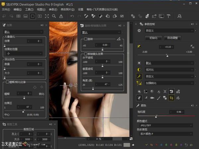This screenshot has height=149, width=199.
Task: Click the rotation tool icon in parameter panel
Action: pos(172,91)
